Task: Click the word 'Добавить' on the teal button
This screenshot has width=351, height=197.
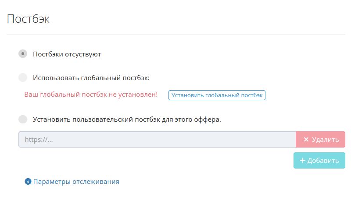Action: pyautogui.click(x=323, y=161)
